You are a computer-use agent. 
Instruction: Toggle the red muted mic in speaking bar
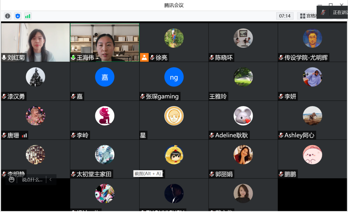[x=323, y=12]
